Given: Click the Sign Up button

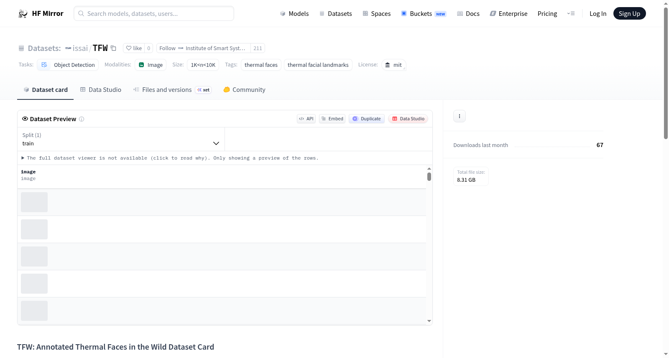Looking at the screenshot, I should (x=629, y=13).
